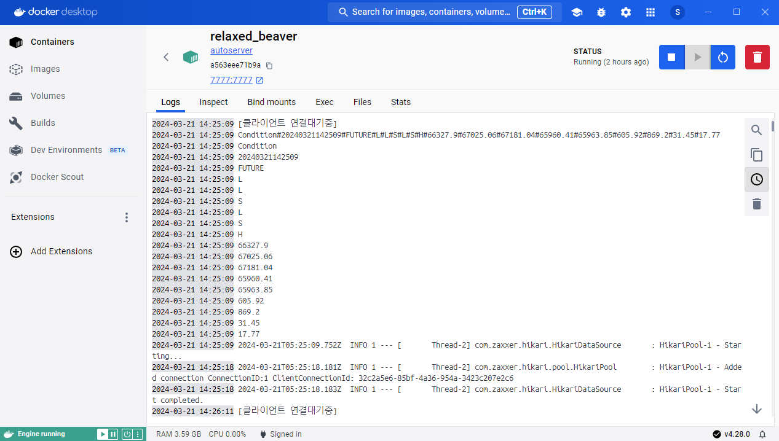Toggle log timestamps with clock icon
Viewport: 779px width, 441px height.
click(x=756, y=179)
